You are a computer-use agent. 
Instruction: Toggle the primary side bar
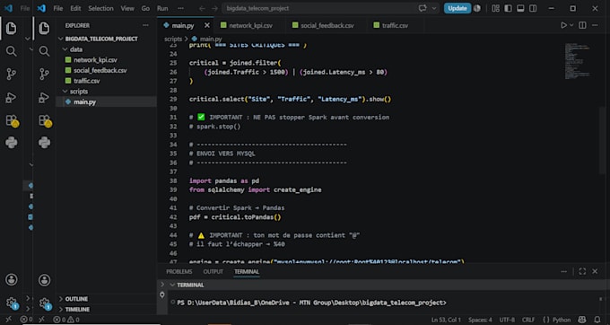508,8
